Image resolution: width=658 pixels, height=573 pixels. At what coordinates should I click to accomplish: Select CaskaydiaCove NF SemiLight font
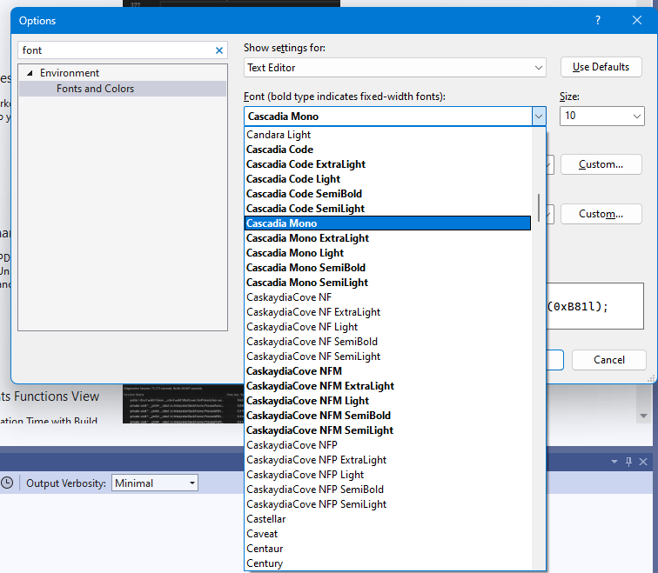tap(387, 356)
